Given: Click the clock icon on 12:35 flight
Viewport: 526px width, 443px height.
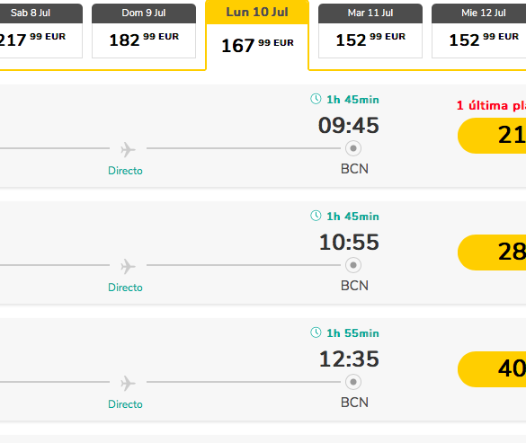Looking at the screenshot, I should [316, 332].
